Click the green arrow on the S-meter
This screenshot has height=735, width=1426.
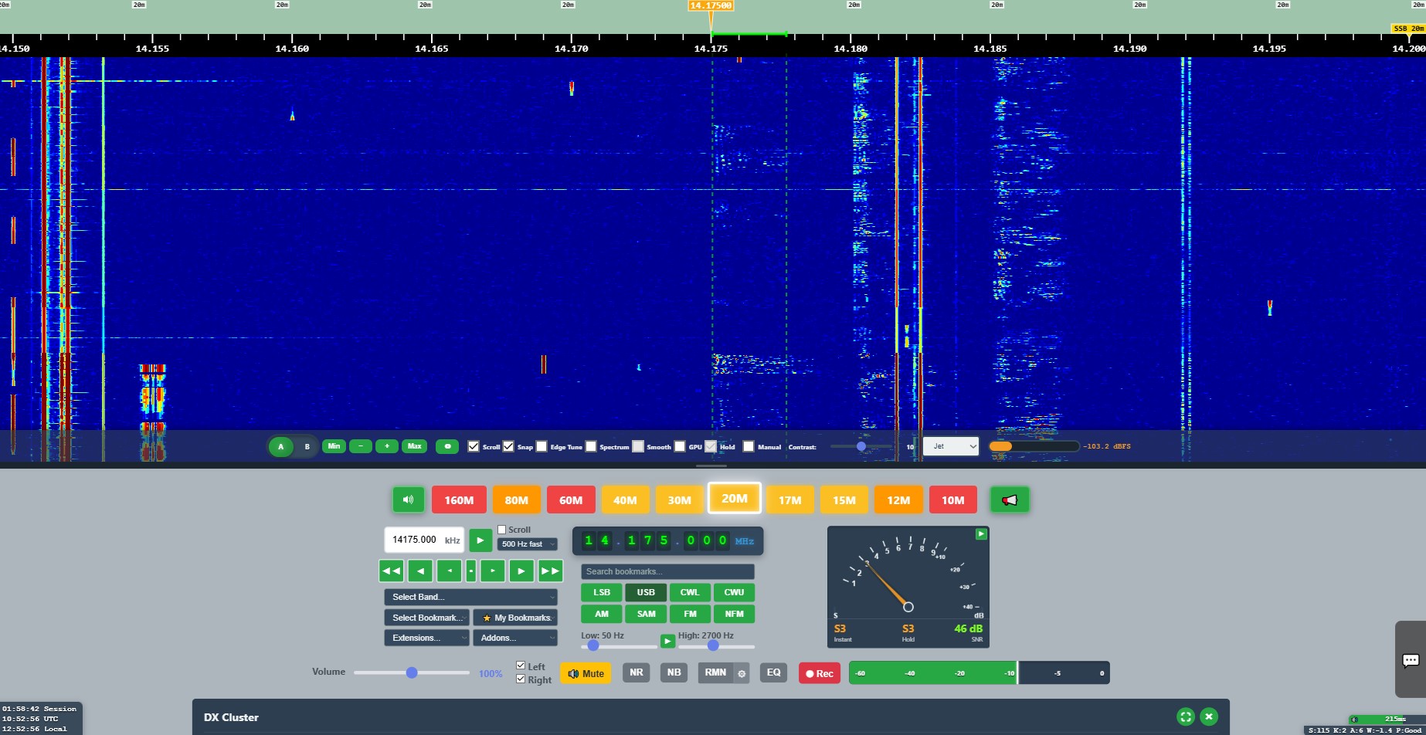[981, 533]
